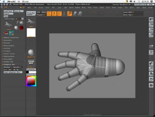
Task: Expand the Display Properties subpalette
Action: (x=11, y=38)
